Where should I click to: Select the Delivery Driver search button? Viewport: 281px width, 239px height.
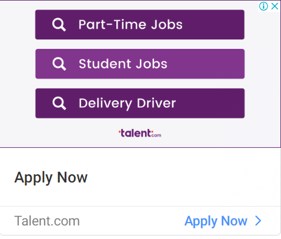pos(140,103)
